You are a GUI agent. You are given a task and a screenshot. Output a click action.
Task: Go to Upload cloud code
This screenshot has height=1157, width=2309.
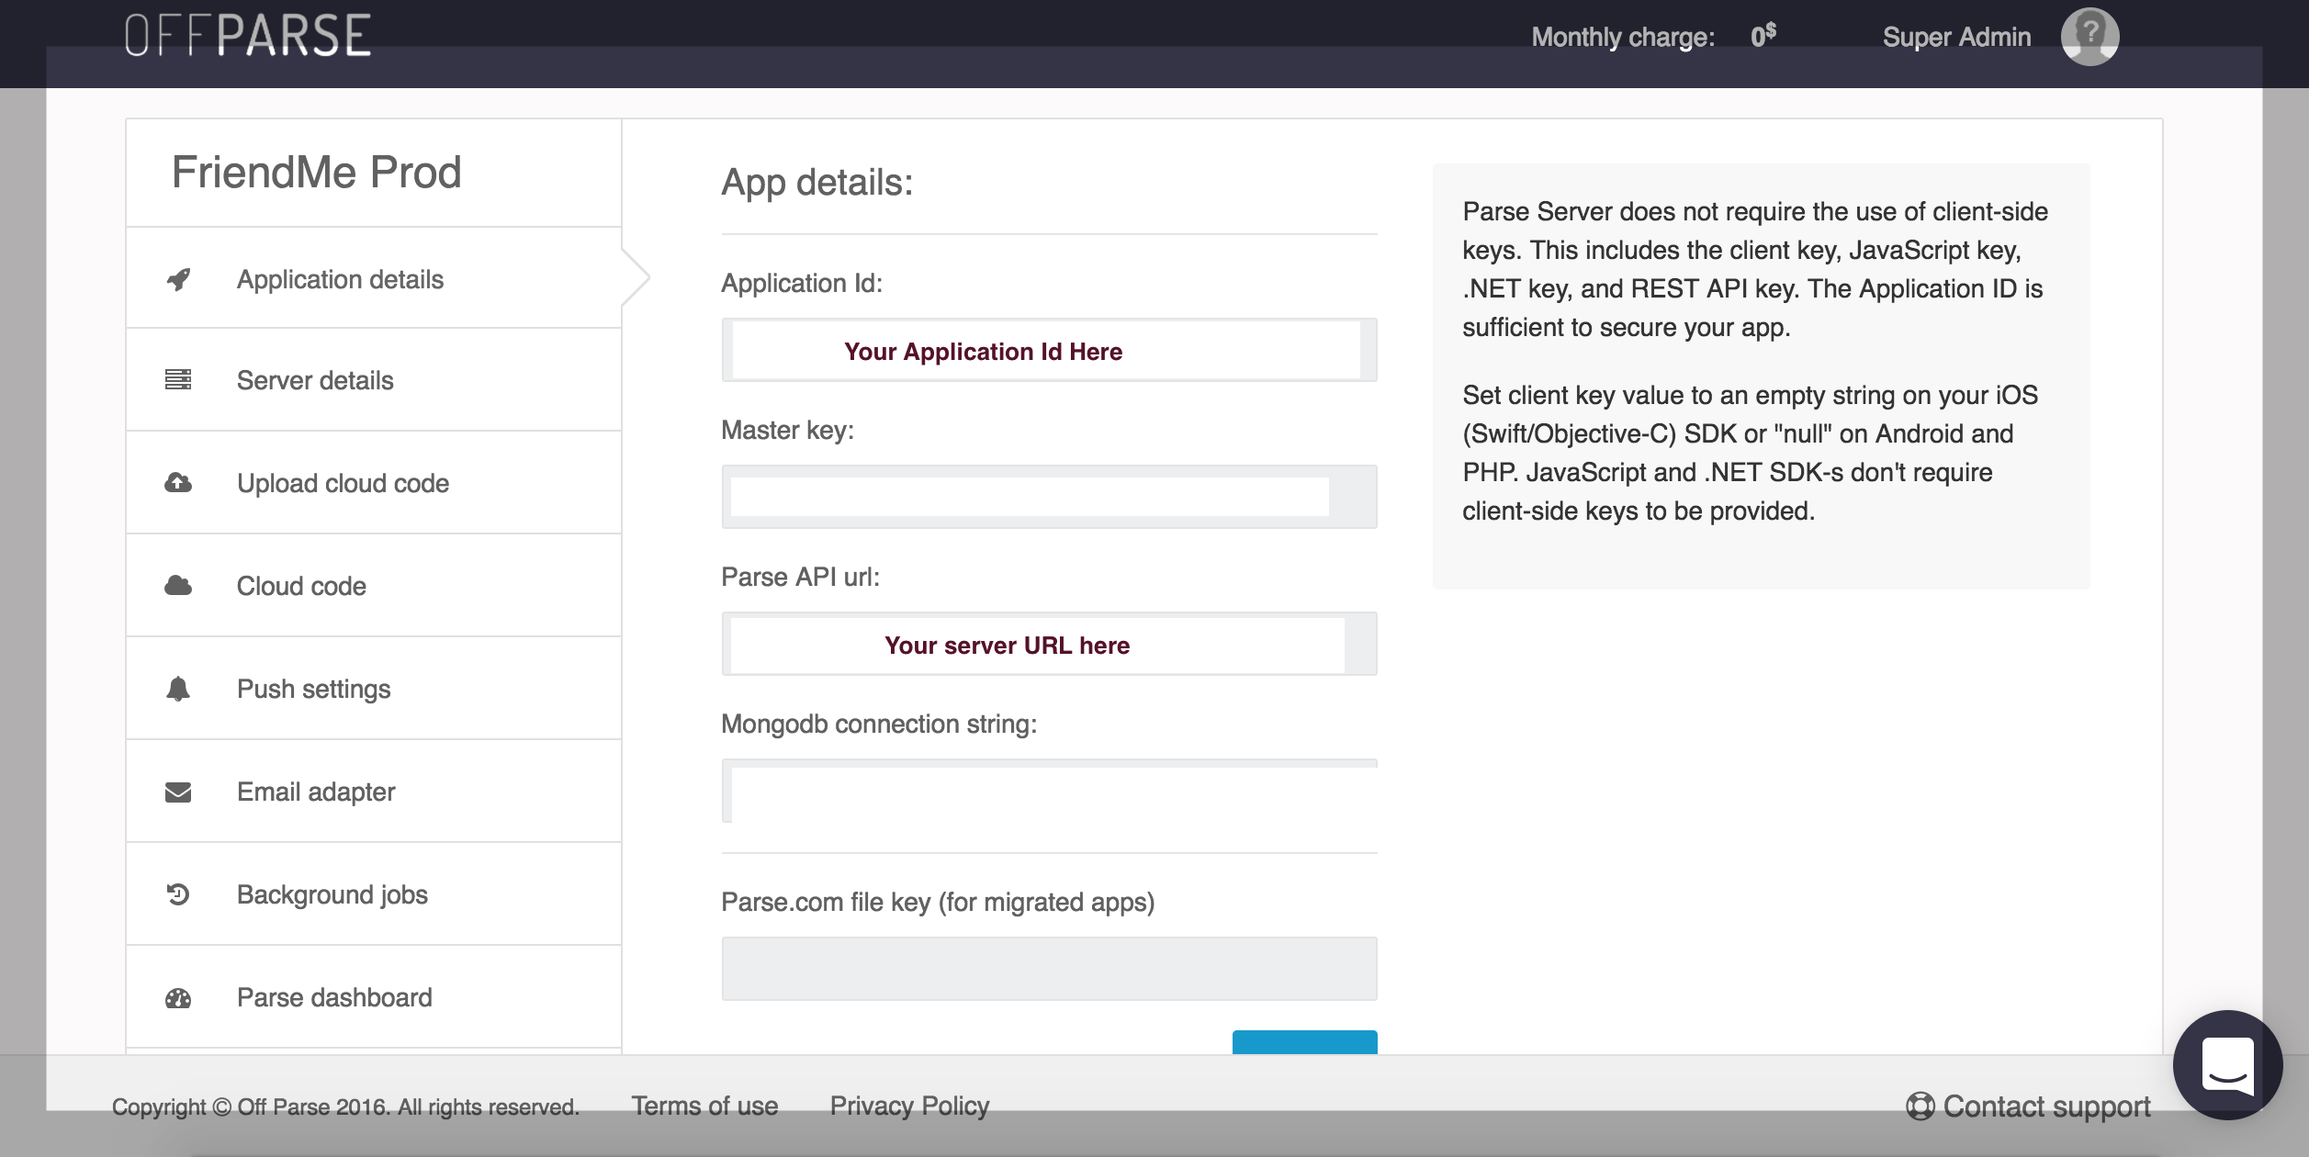click(x=343, y=483)
